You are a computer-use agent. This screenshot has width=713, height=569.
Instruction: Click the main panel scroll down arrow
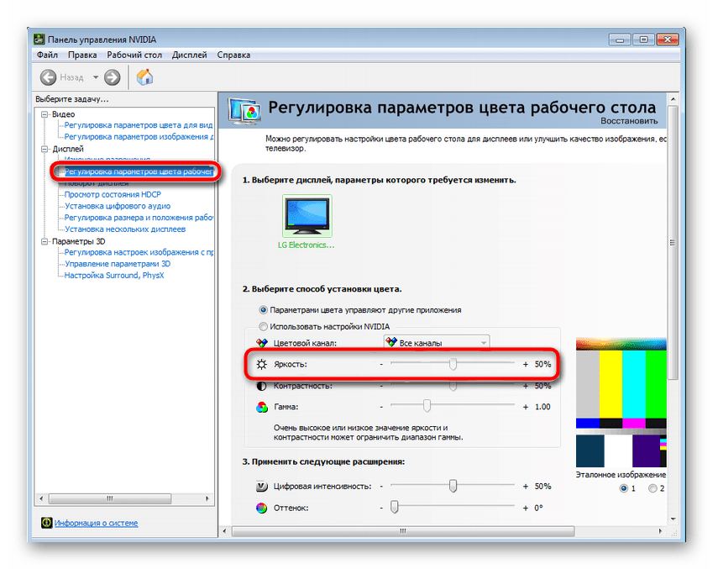tap(673, 519)
